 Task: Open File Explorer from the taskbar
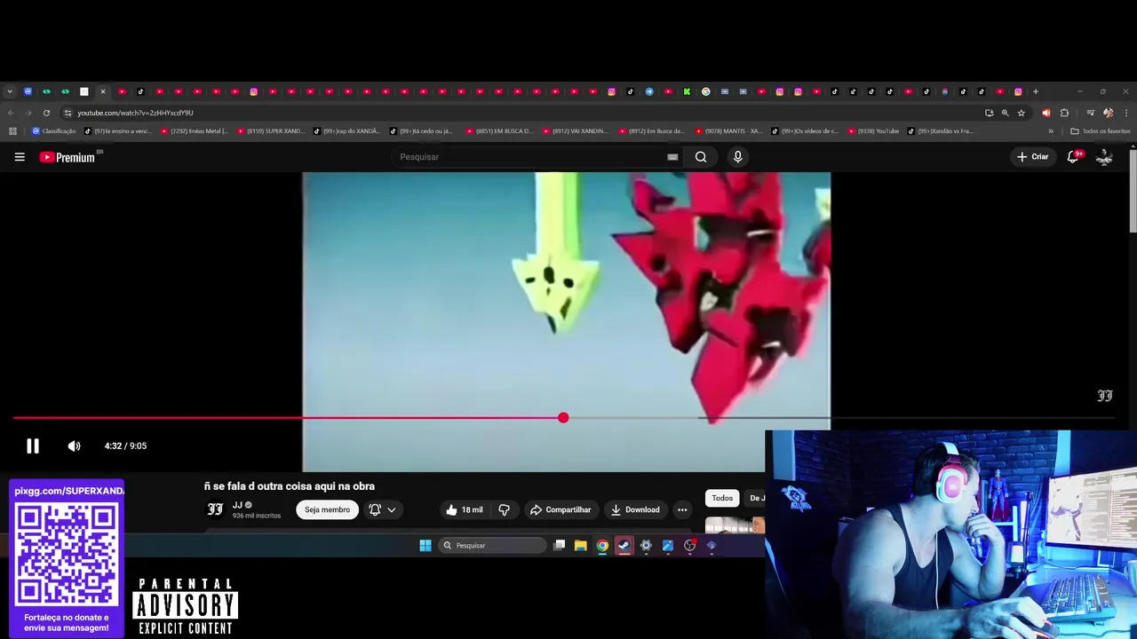click(581, 546)
